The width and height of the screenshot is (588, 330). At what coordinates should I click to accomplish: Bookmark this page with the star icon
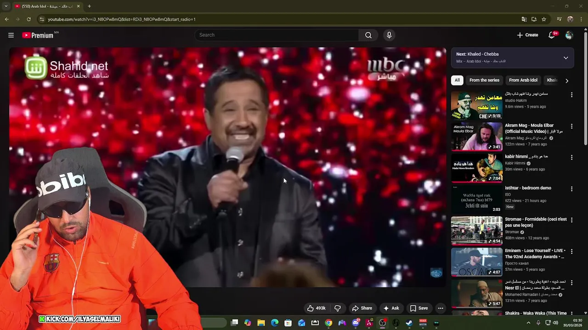pos(544,19)
